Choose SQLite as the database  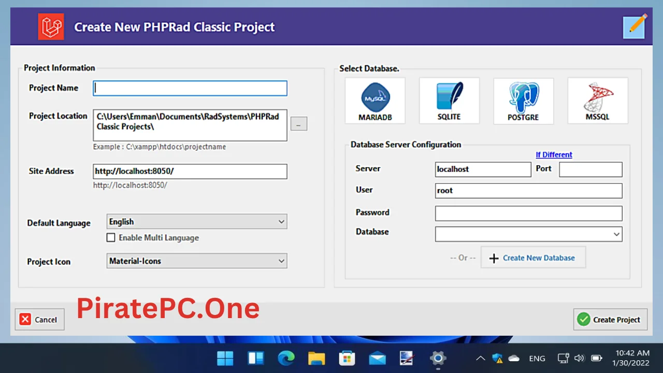[449, 101]
